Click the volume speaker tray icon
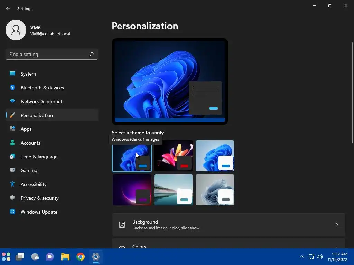The width and height of the screenshot is (354, 265). point(320,257)
